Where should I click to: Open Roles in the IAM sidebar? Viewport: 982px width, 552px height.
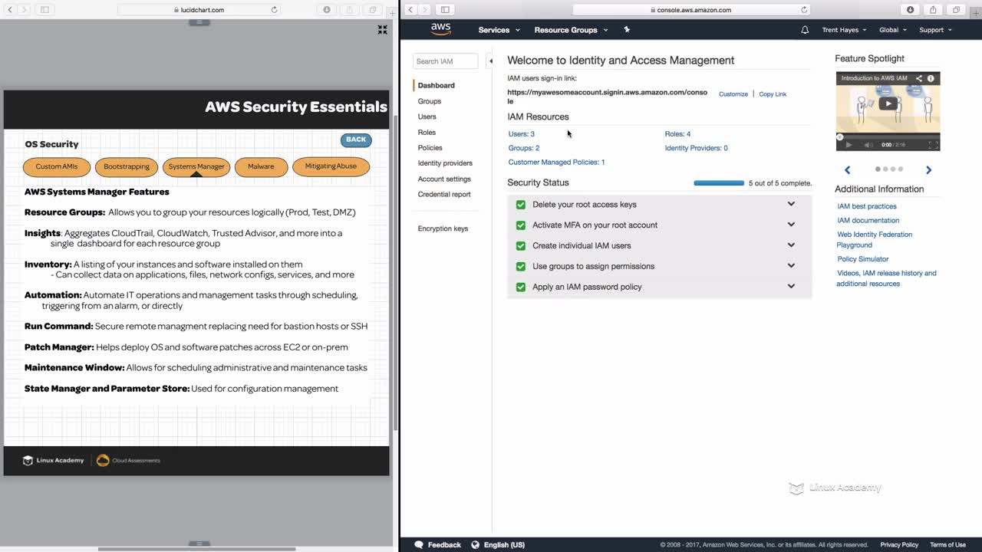(x=427, y=133)
